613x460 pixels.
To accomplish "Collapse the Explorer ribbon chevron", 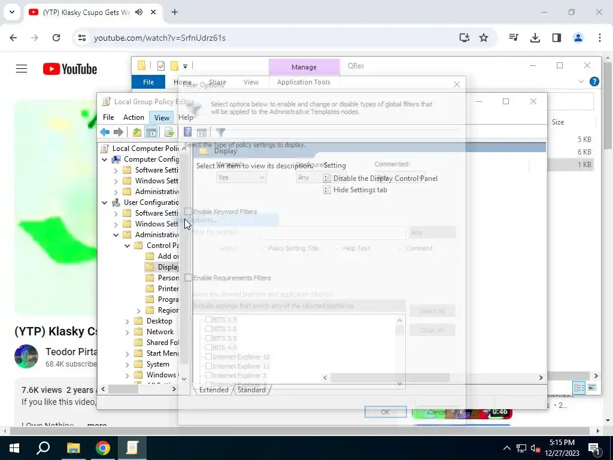I will [581, 81].
